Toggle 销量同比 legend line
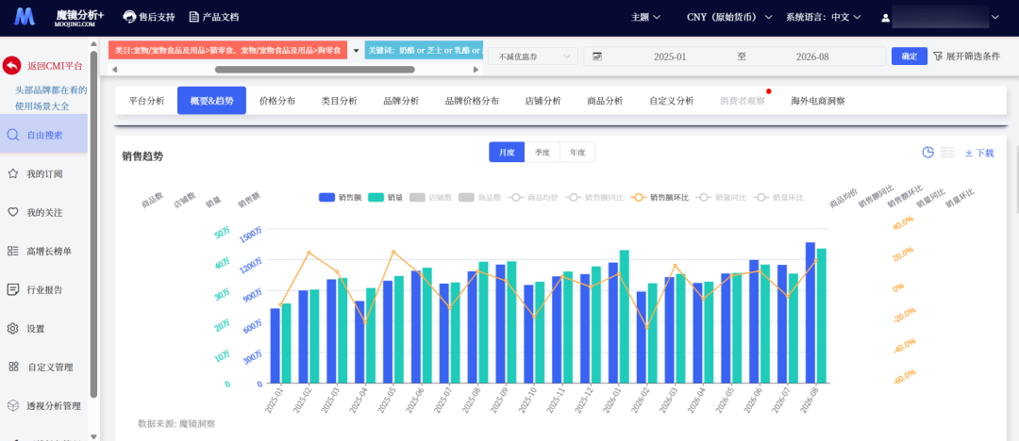The width and height of the screenshot is (1019, 441). coord(722,198)
